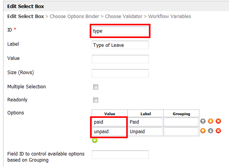The width and height of the screenshot is (229, 167).
Task: Click the Grouping cell for Paid row
Action: tap(181, 122)
